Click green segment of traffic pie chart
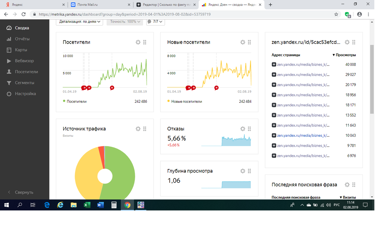Image resolution: width=388 pixels, height=234 pixels. (123, 176)
